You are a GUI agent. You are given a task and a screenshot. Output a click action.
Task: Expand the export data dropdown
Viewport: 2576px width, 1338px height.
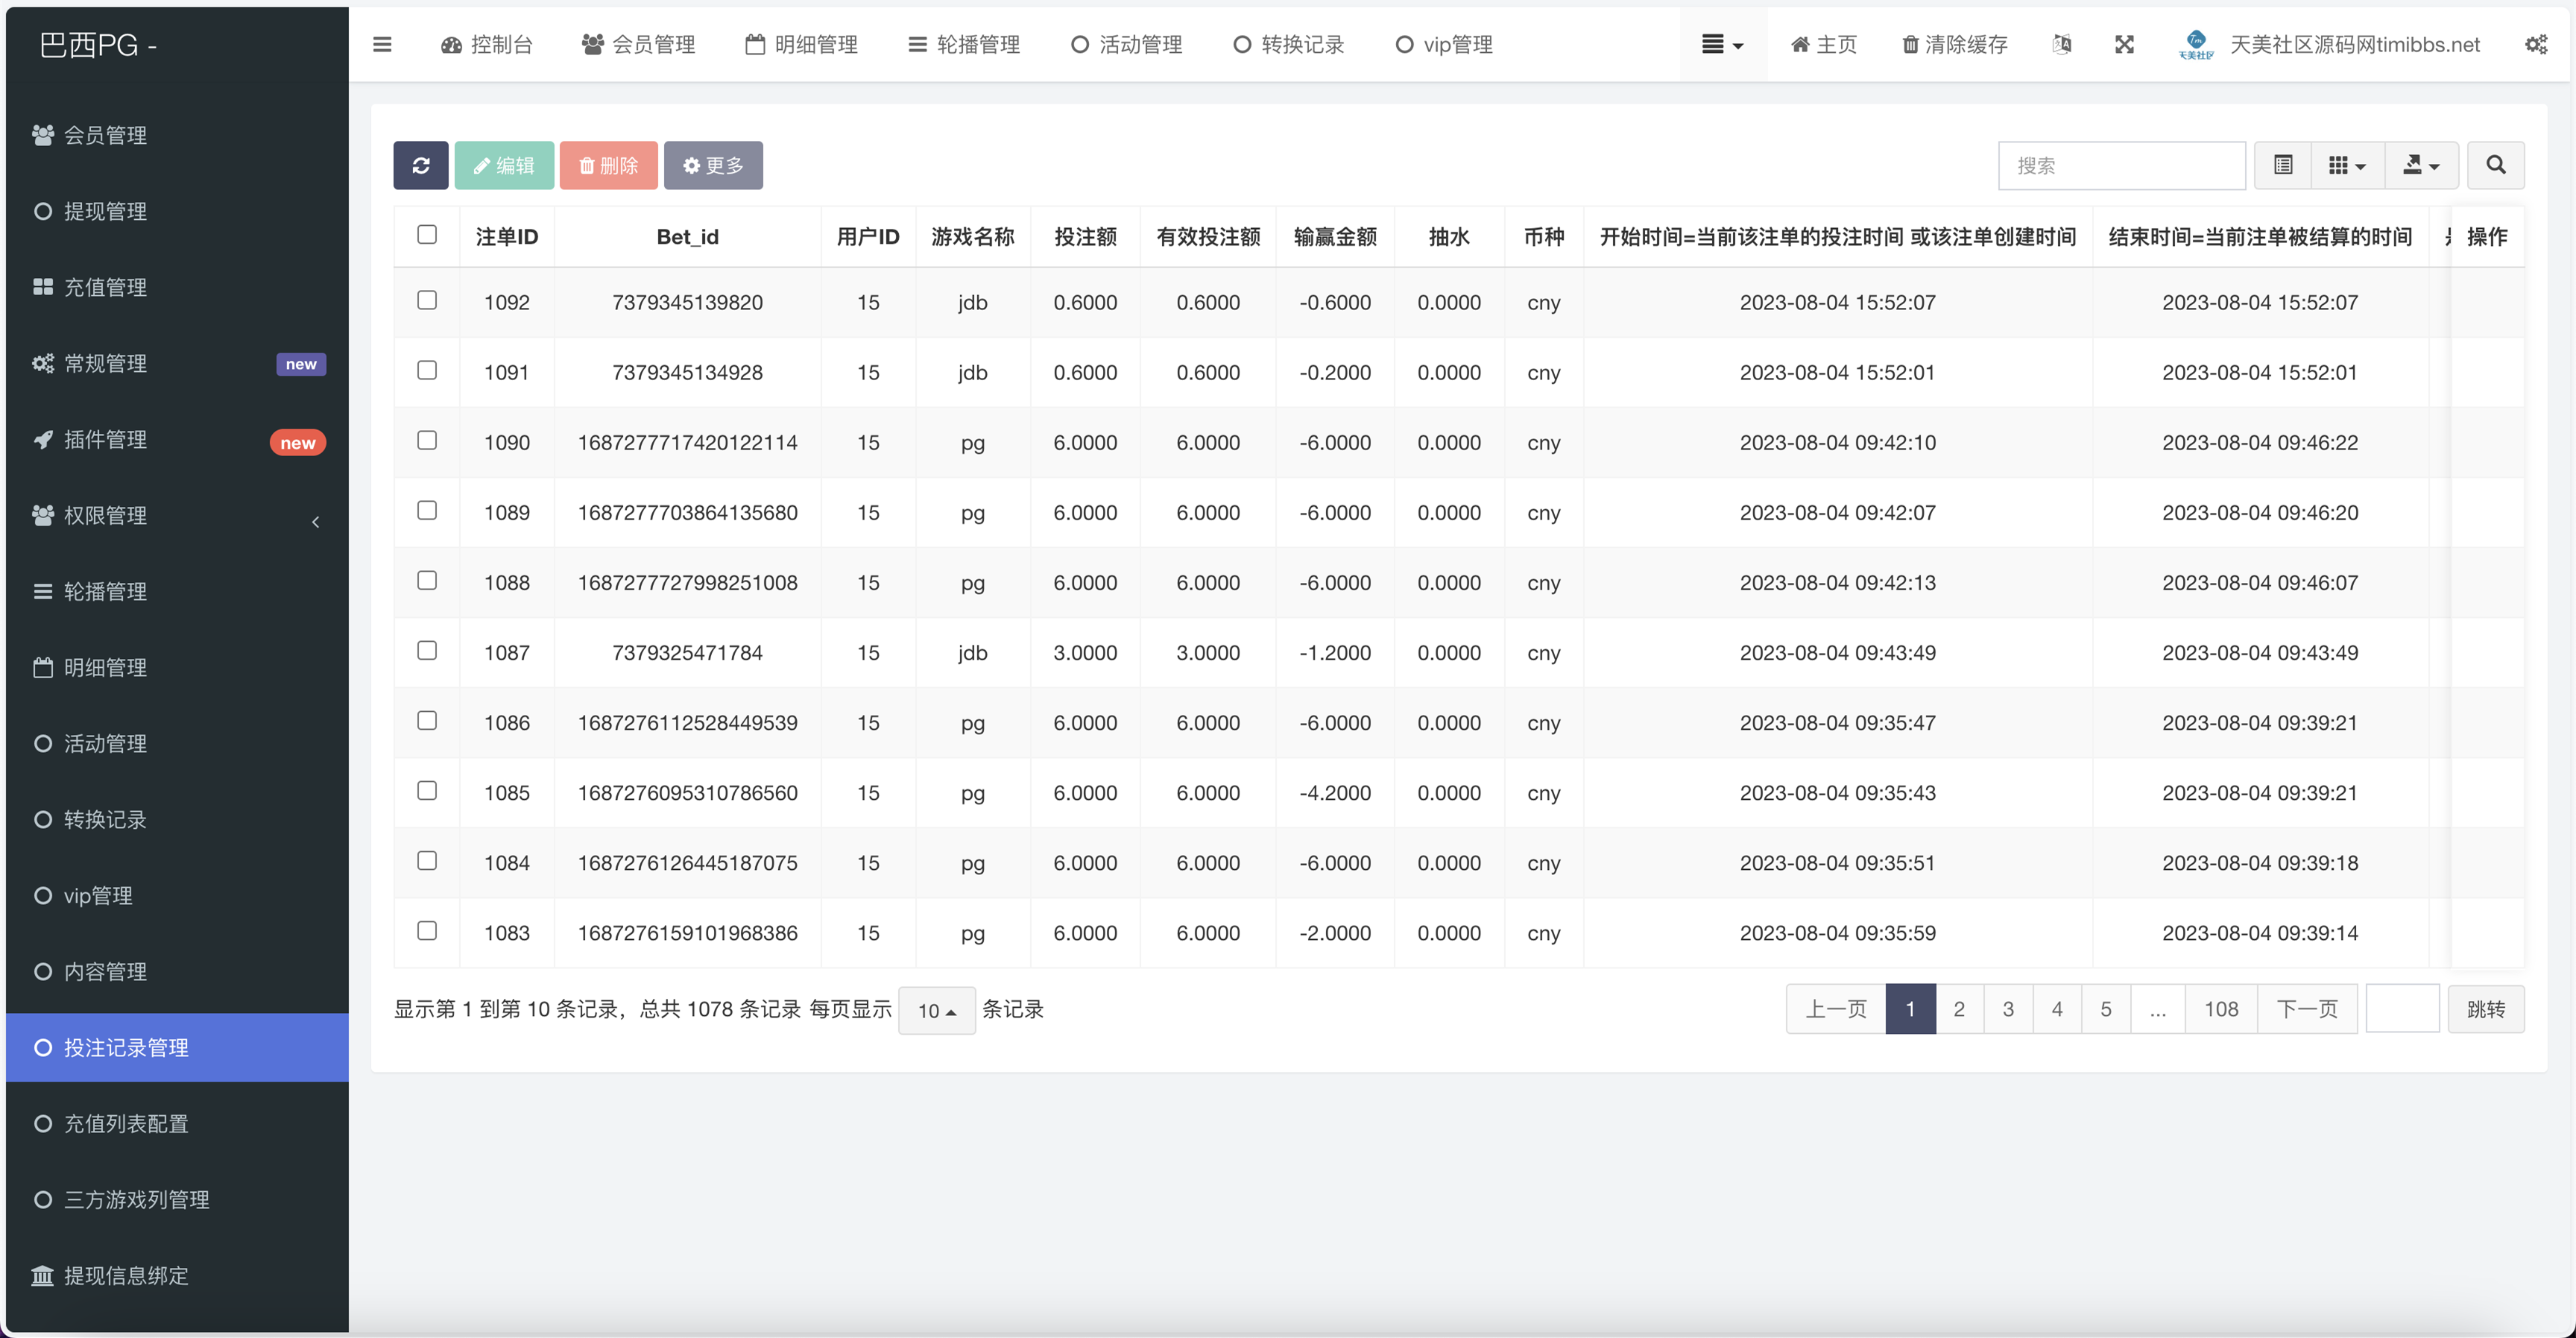point(2421,165)
